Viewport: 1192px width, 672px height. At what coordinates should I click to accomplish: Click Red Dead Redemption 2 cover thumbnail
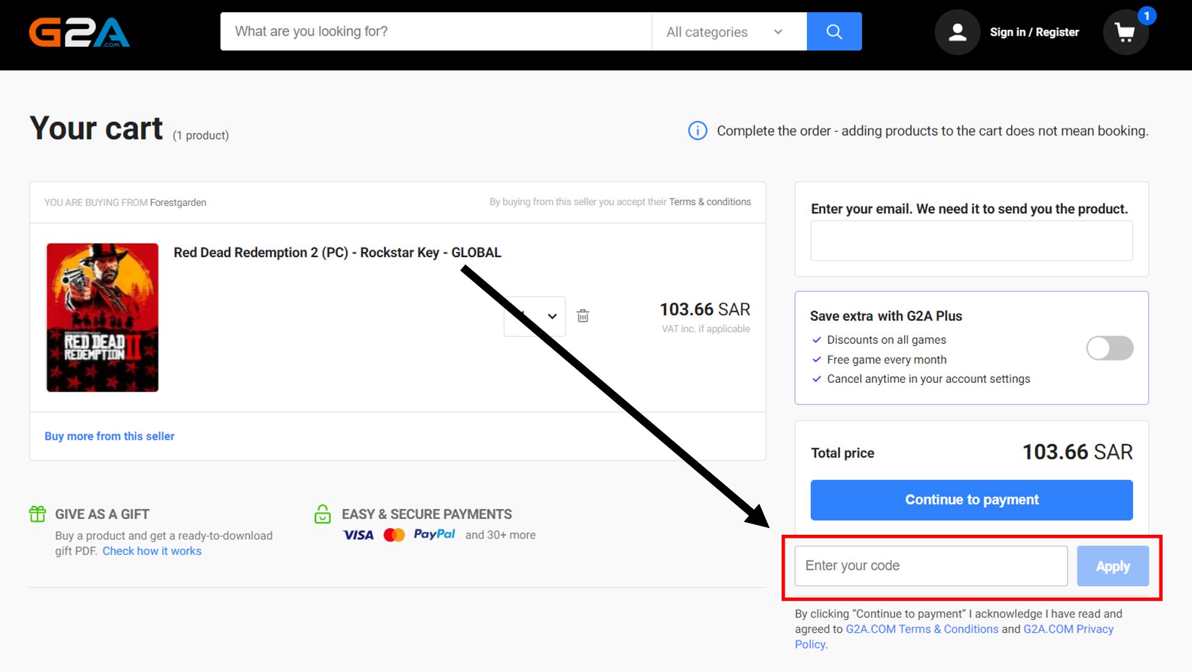coord(102,317)
